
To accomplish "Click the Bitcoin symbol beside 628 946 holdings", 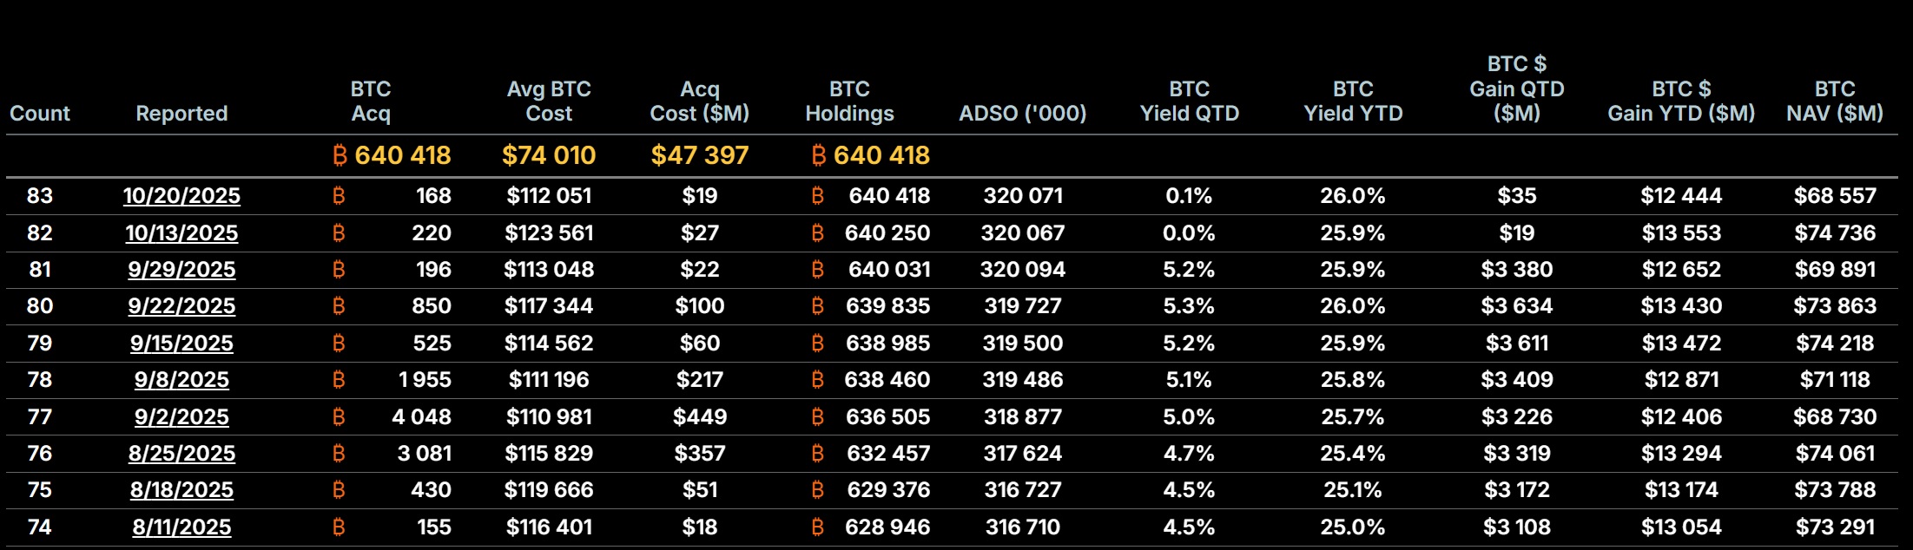I will pos(817,527).
